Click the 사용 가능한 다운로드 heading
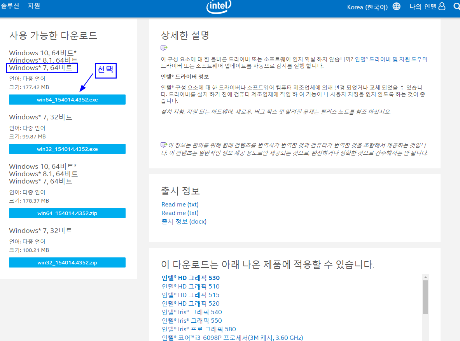 [x=53, y=35]
